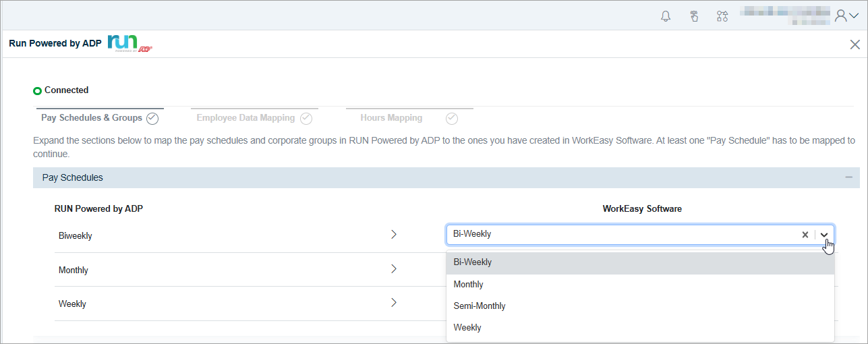Click the touch pointer icon in top bar
This screenshot has width=868, height=344.
pyautogui.click(x=694, y=16)
